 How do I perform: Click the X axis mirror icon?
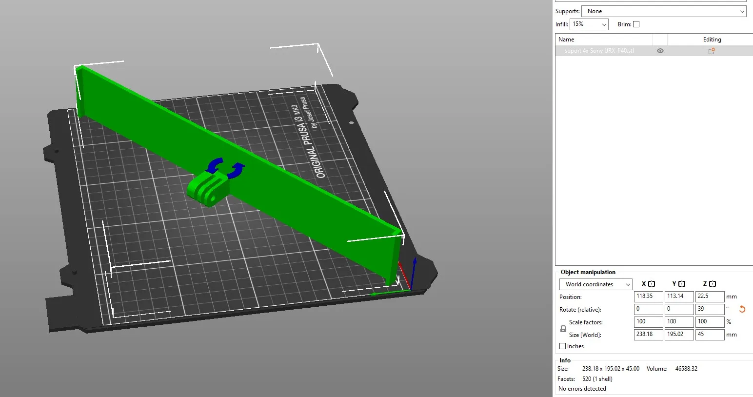[x=652, y=284]
